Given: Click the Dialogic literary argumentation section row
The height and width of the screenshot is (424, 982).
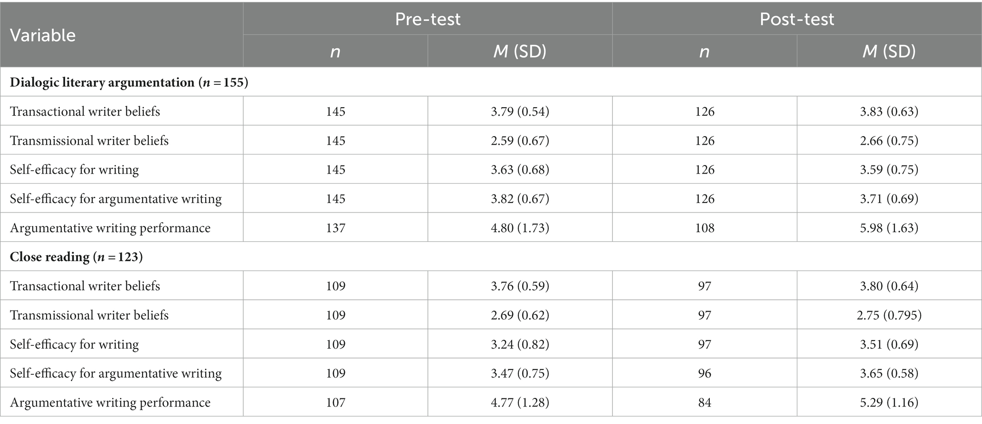Looking at the screenshot, I should [x=491, y=82].
